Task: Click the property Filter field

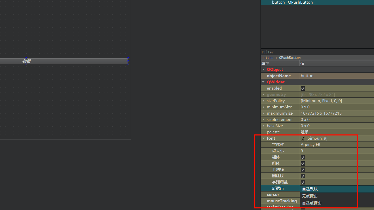Action: click(313, 52)
